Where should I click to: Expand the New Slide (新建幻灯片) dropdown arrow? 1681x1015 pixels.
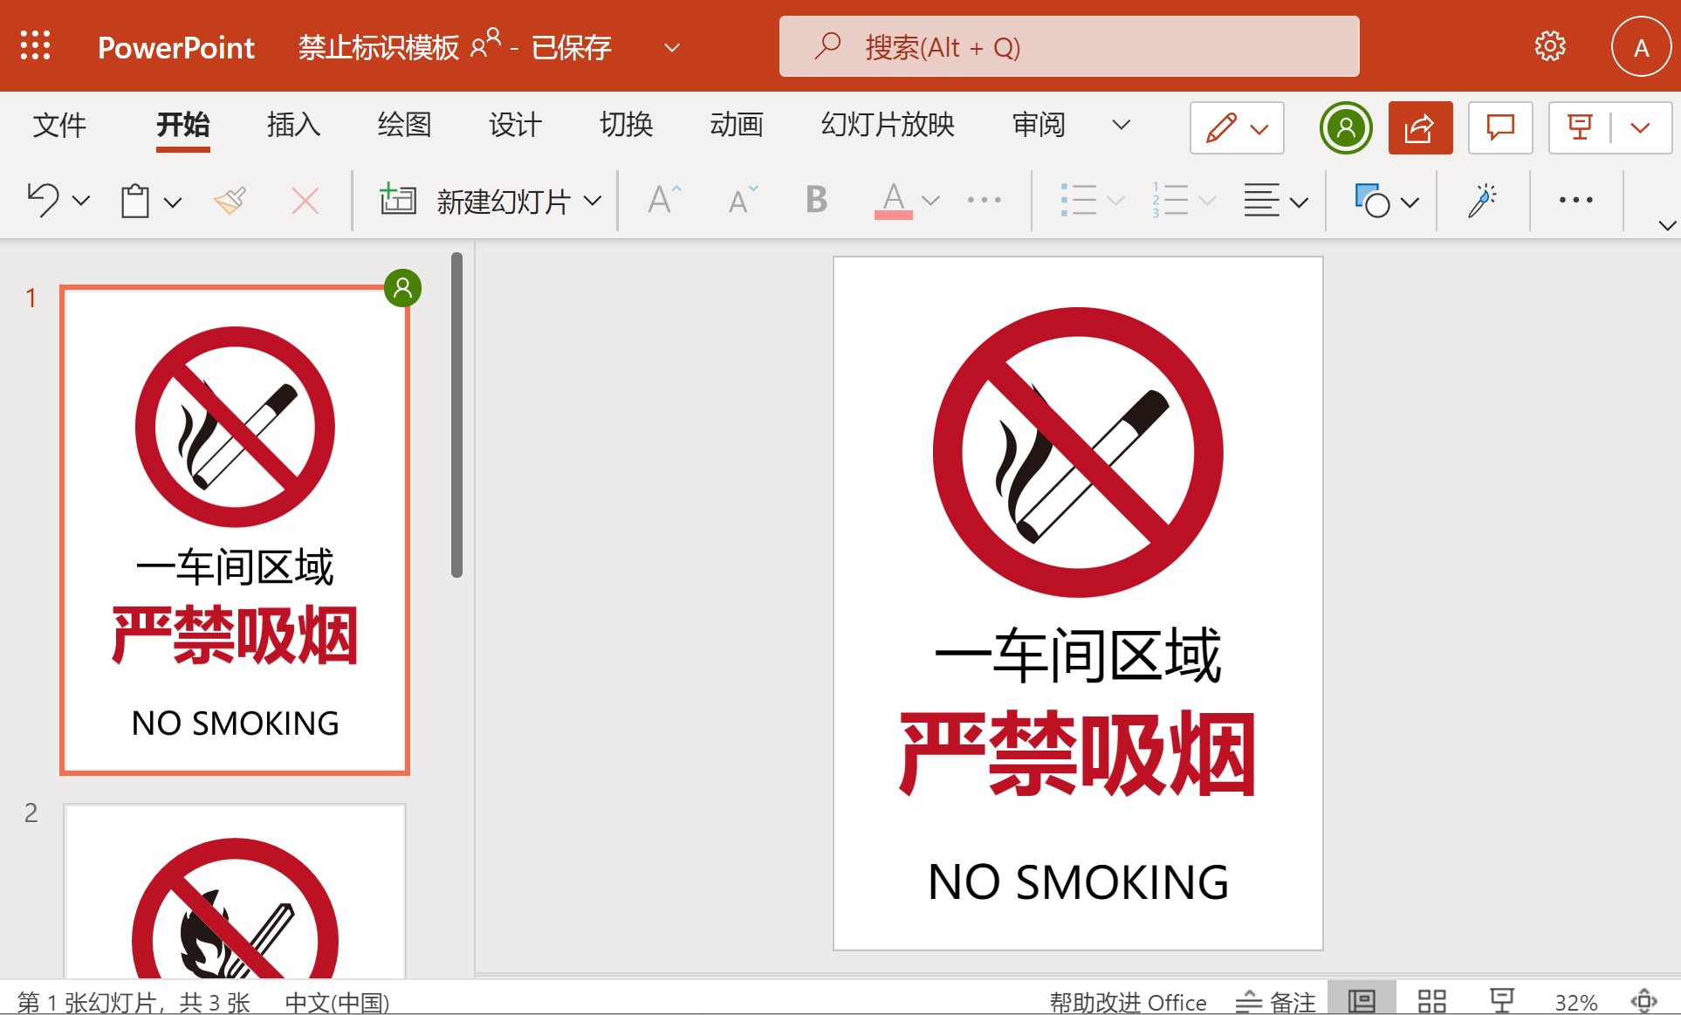pos(593,202)
